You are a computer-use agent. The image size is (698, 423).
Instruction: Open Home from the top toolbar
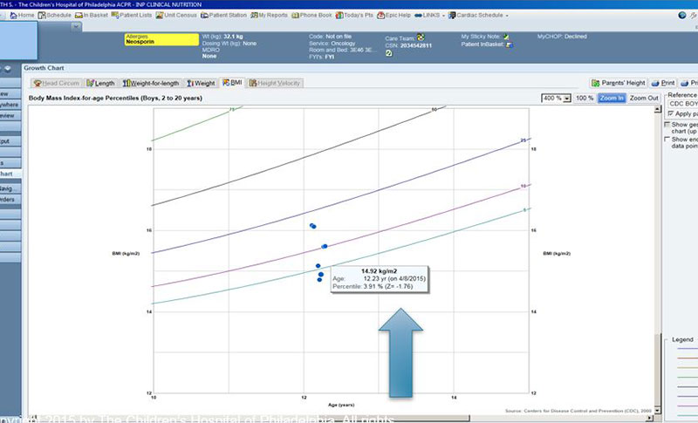[22, 15]
